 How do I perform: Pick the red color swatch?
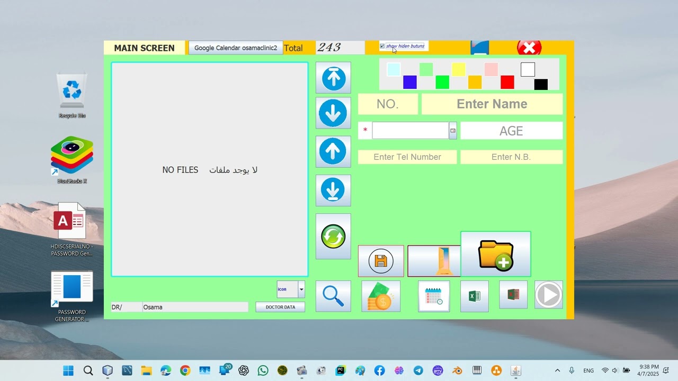pos(507,83)
